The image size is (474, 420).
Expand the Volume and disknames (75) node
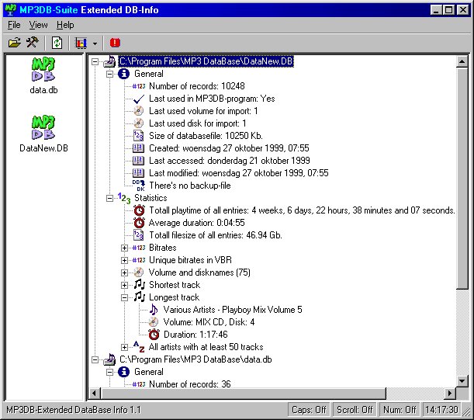[124, 272]
